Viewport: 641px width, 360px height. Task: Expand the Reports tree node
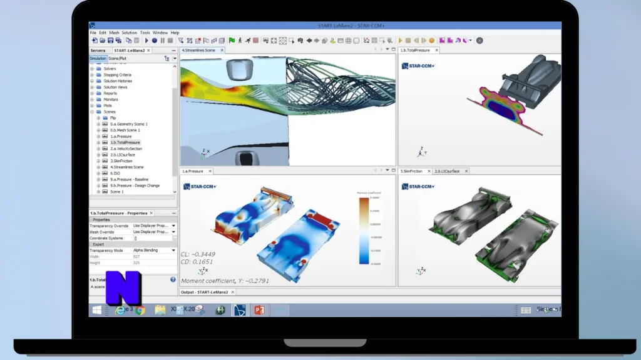(x=92, y=93)
